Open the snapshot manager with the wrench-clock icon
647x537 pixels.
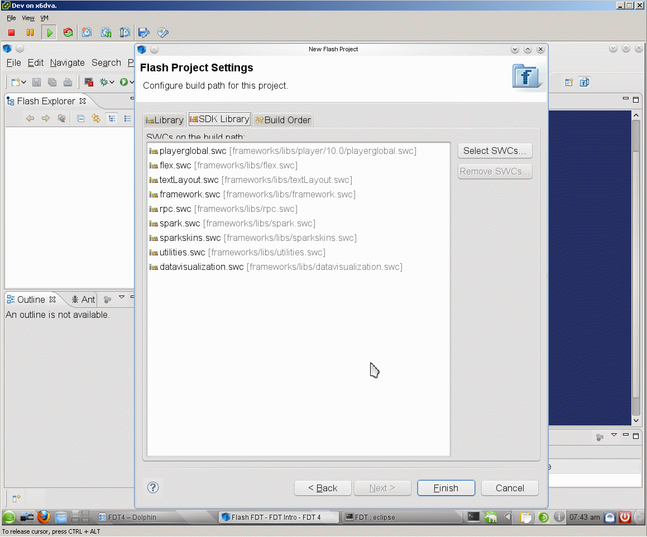point(124,32)
